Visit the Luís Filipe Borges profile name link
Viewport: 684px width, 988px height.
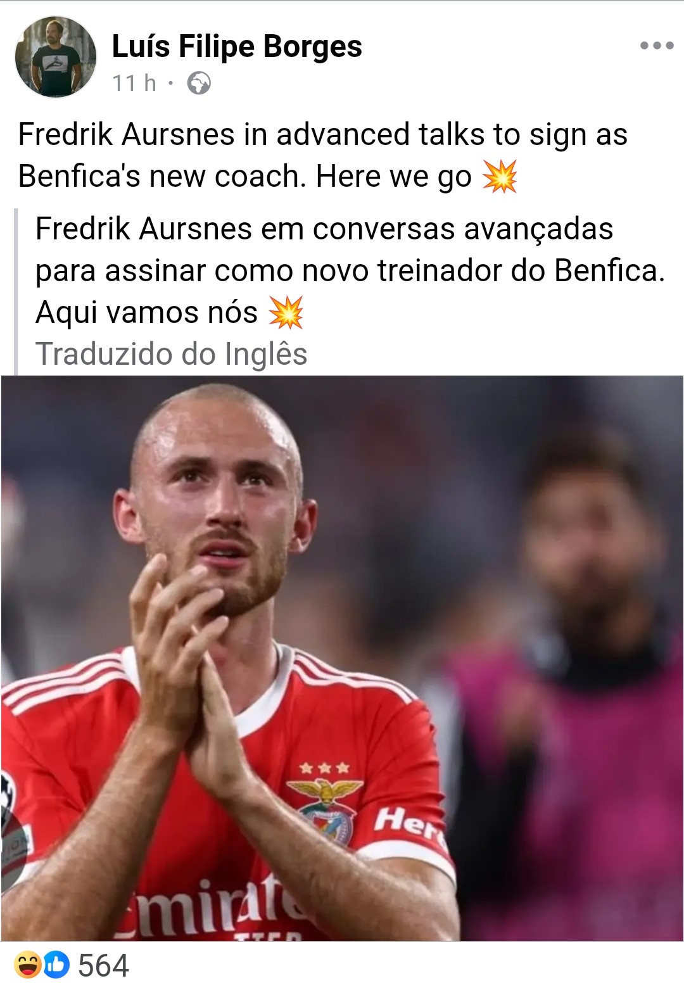pos(237,47)
